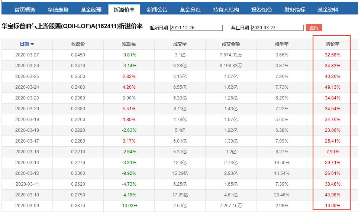Select the 2020-03-27 date cell
This screenshot has height=212, width=358.
[x=27, y=55]
